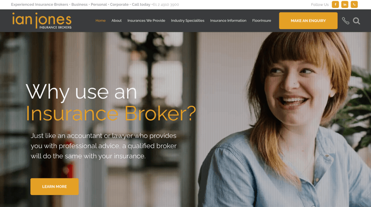The width and height of the screenshot is (371, 207).
Task: Call the +61 2 4910 3900 number link
Action: click(x=165, y=4)
